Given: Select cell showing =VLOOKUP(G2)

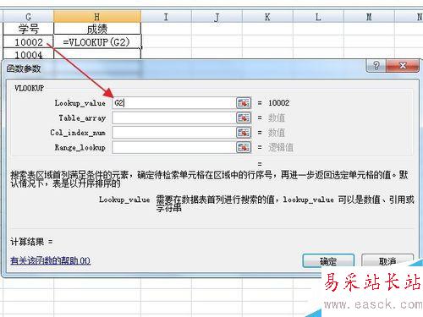Looking at the screenshot, I should (x=97, y=41).
